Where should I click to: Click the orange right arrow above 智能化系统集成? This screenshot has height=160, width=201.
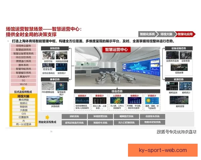(x=47, y=117)
